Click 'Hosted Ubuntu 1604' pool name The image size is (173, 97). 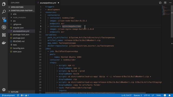tap(71, 57)
